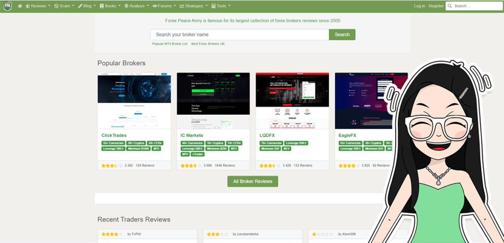
Task: Open the Books menu
Action: click(x=110, y=6)
